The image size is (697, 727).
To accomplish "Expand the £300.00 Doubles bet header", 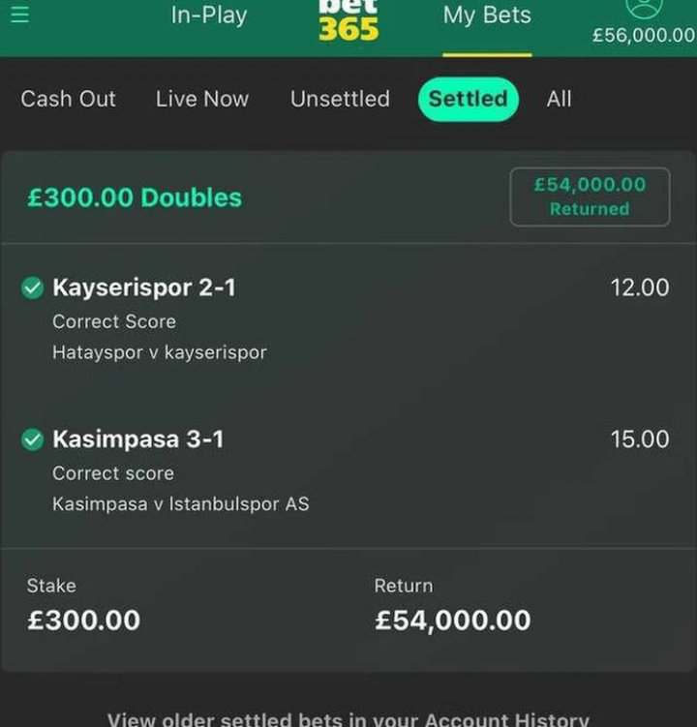I will tap(135, 197).
